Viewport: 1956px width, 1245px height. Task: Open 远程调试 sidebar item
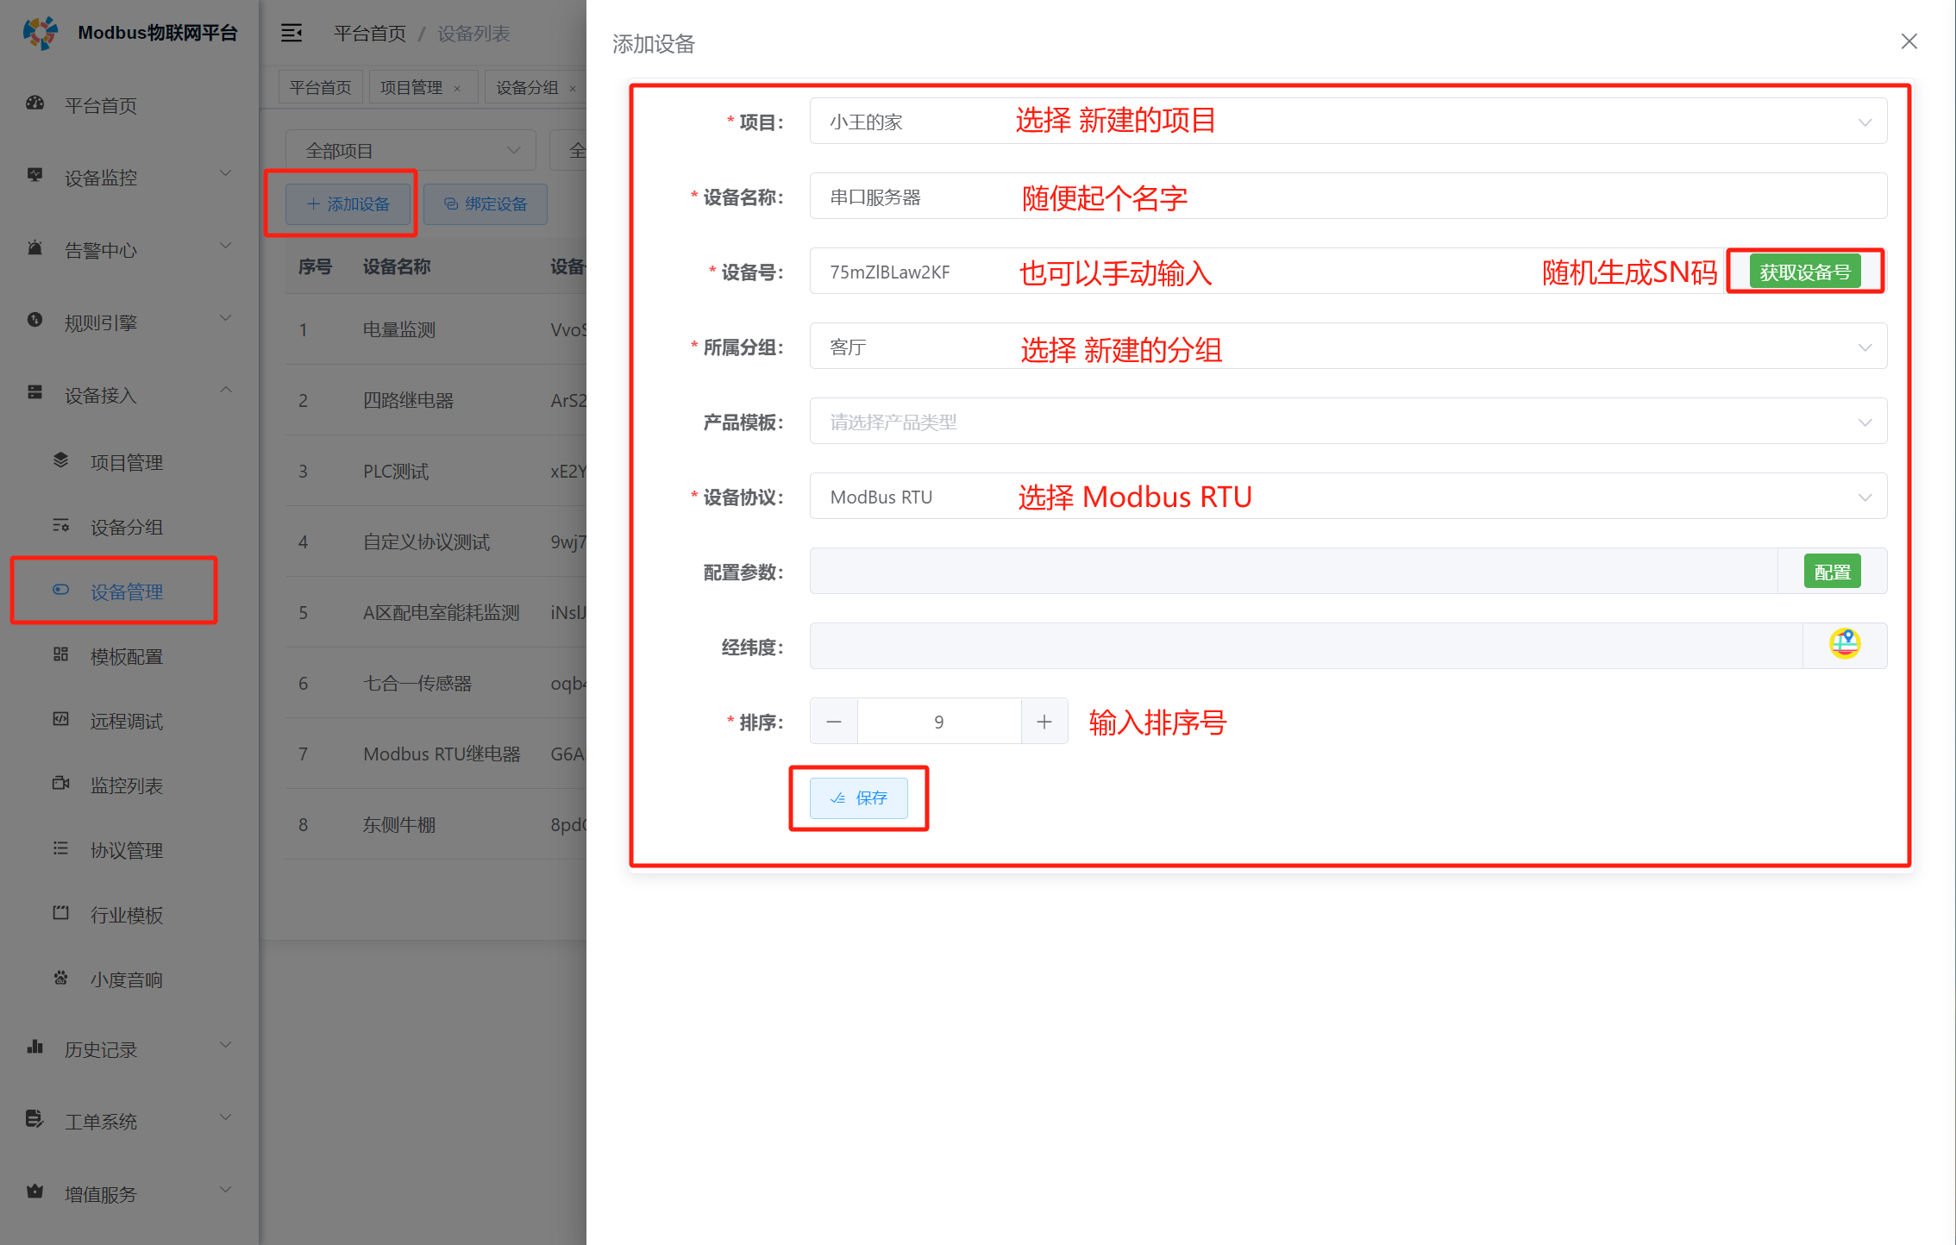pyautogui.click(x=126, y=721)
